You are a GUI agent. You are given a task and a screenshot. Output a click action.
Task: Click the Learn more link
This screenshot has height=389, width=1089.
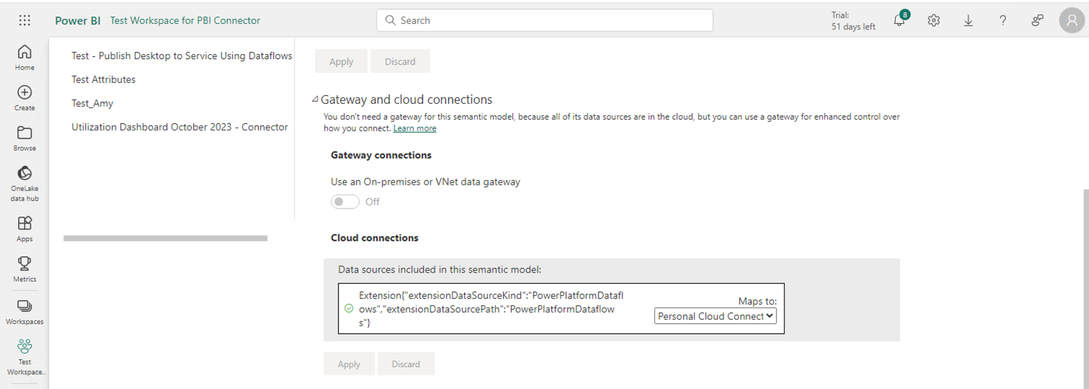(414, 128)
